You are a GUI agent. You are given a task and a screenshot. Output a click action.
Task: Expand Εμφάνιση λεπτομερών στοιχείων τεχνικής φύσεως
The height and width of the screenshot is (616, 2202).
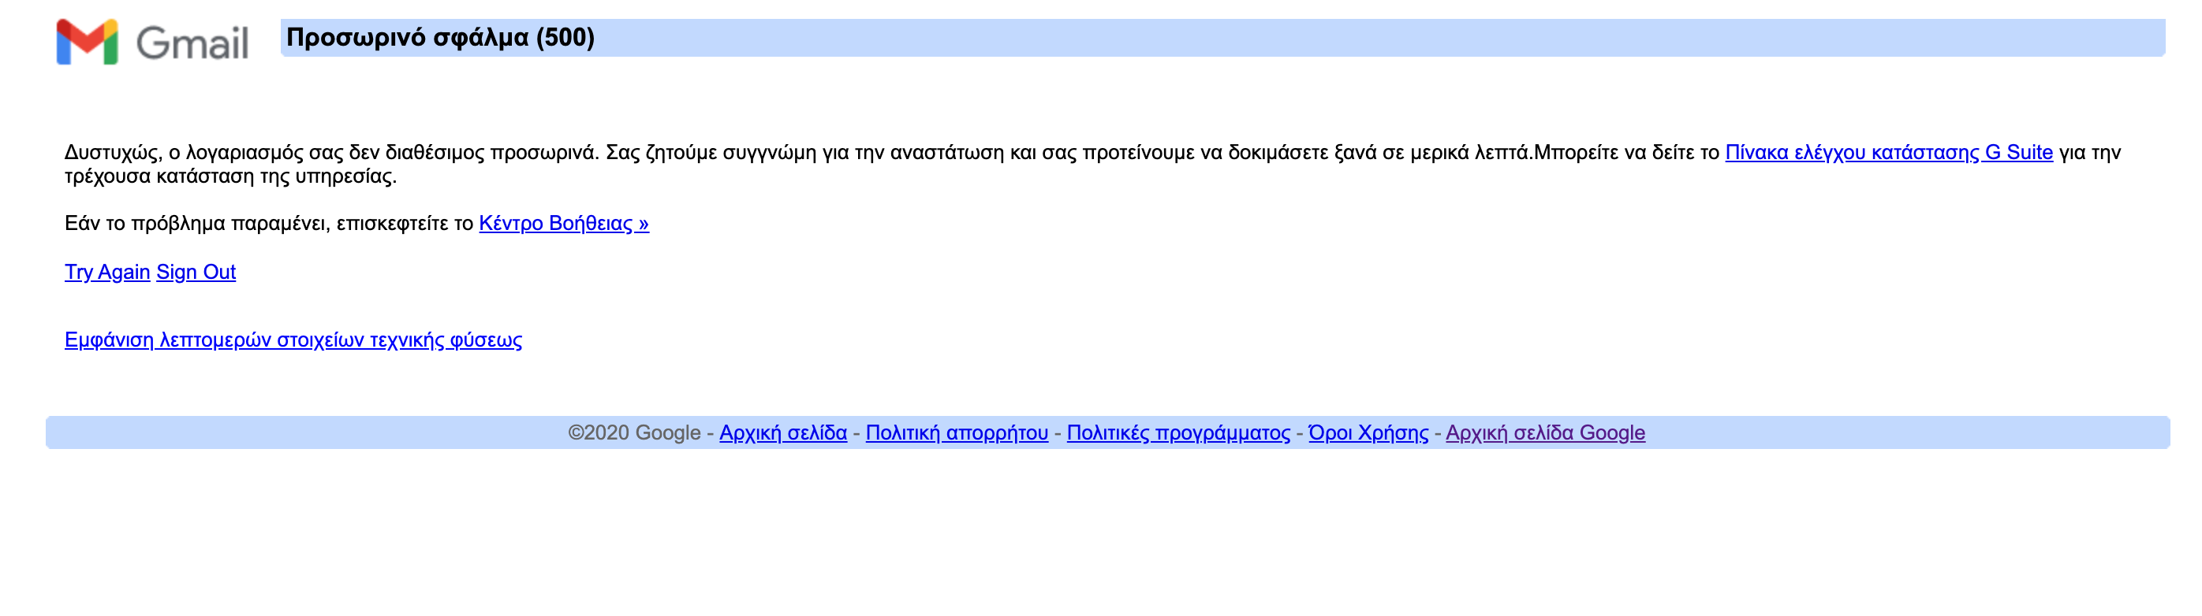click(x=293, y=340)
